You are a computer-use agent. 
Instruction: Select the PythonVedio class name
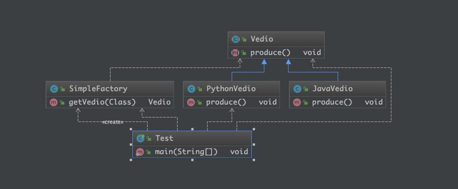(231, 89)
